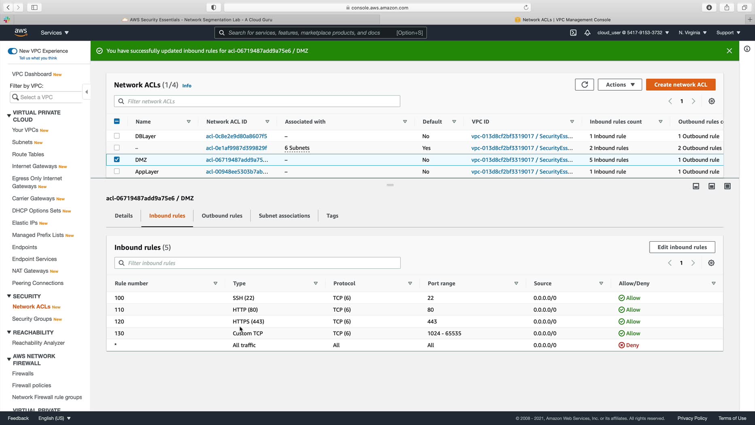Open the notifications bell icon

[587, 33]
